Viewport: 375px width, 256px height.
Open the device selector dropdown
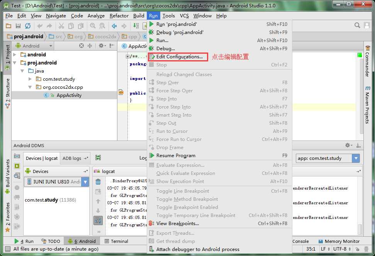tap(85, 182)
